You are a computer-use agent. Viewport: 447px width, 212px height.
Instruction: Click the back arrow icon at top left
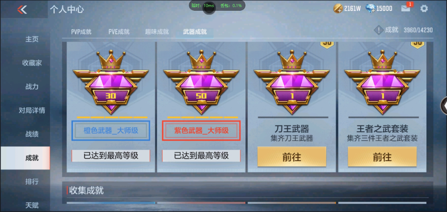pos(22,9)
